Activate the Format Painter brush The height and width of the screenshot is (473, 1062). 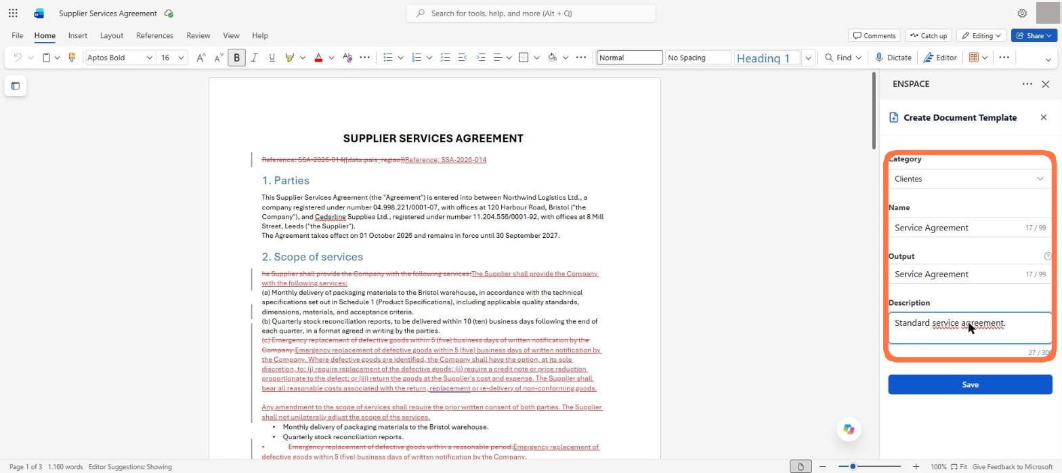(71, 58)
